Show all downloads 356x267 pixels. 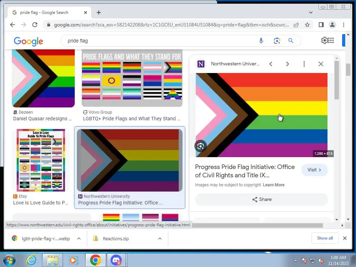[325, 238]
